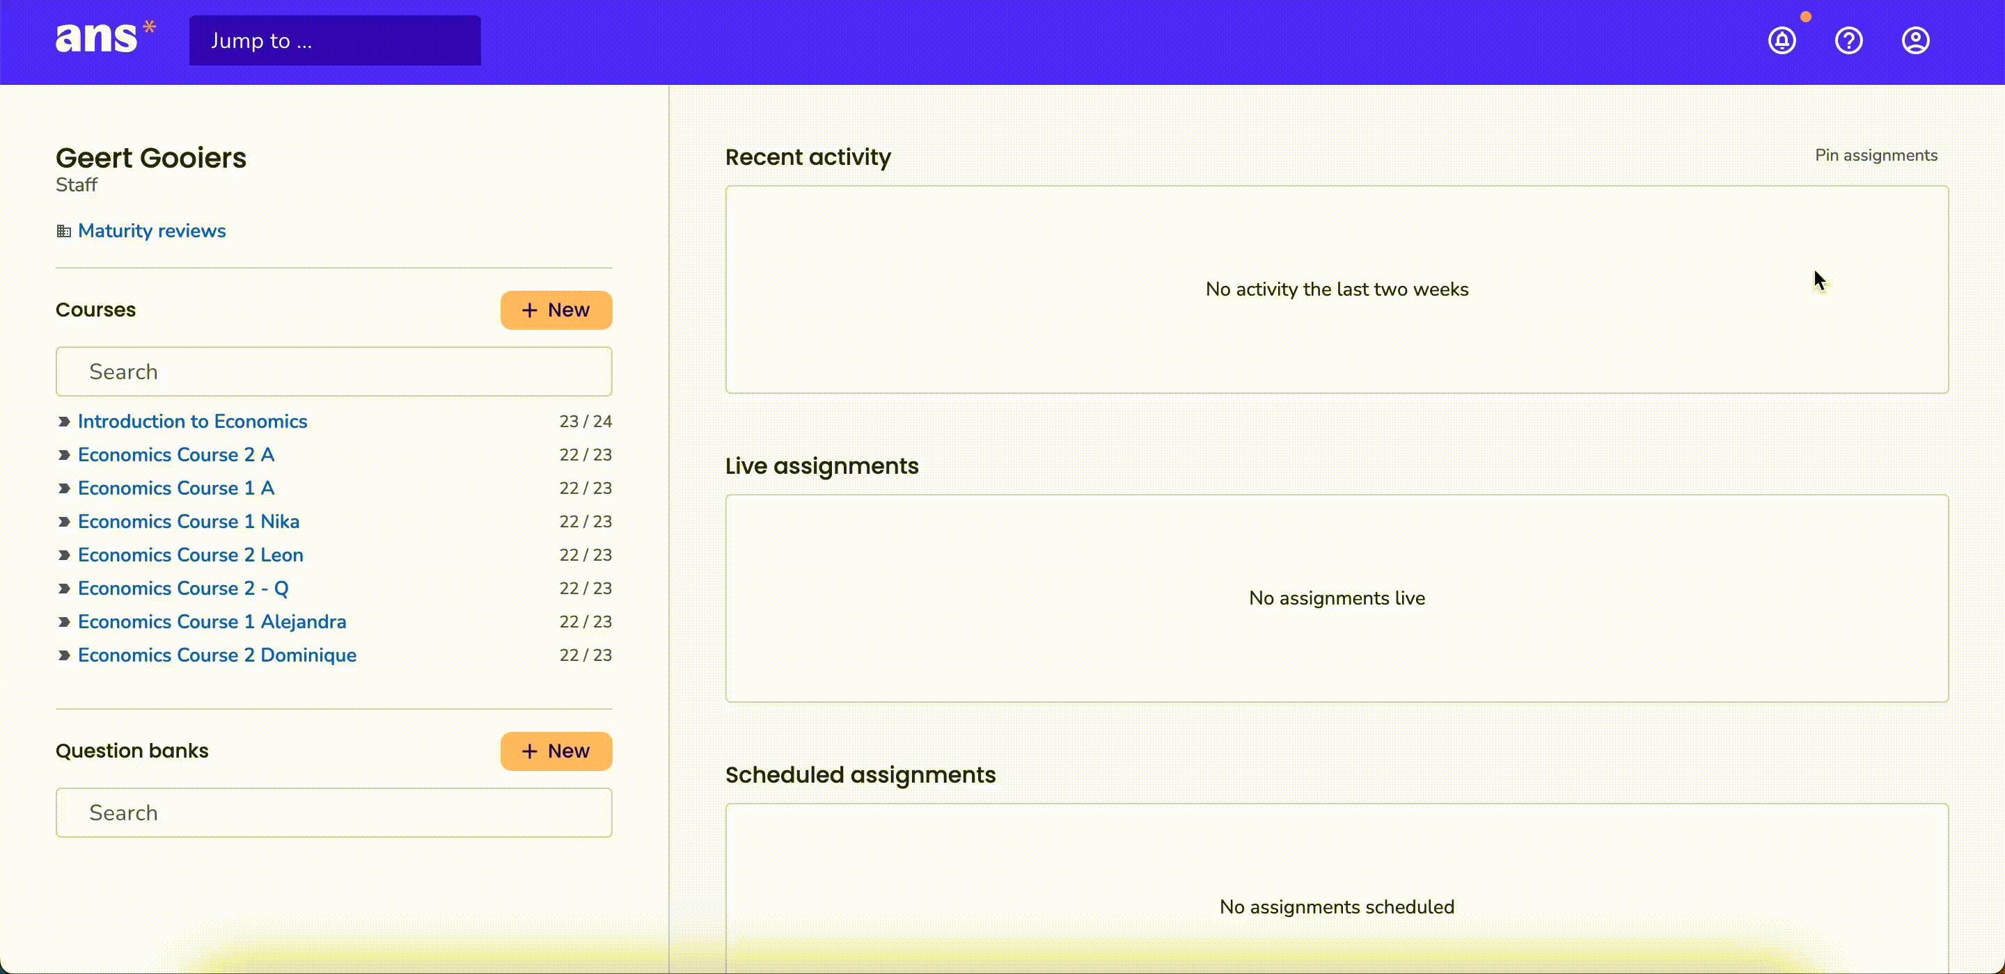Open Economics Course 2 Dominique
Screen dimensions: 2005x974
[x=217, y=656]
